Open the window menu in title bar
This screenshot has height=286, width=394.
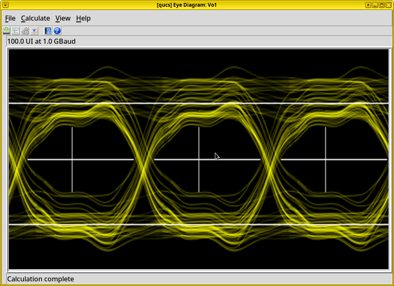(5, 5)
